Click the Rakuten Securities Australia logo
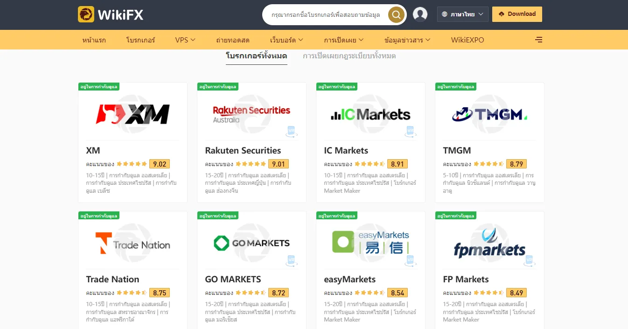Image resolution: width=628 pixels, height=329 pixels. [x=251, y=114]
